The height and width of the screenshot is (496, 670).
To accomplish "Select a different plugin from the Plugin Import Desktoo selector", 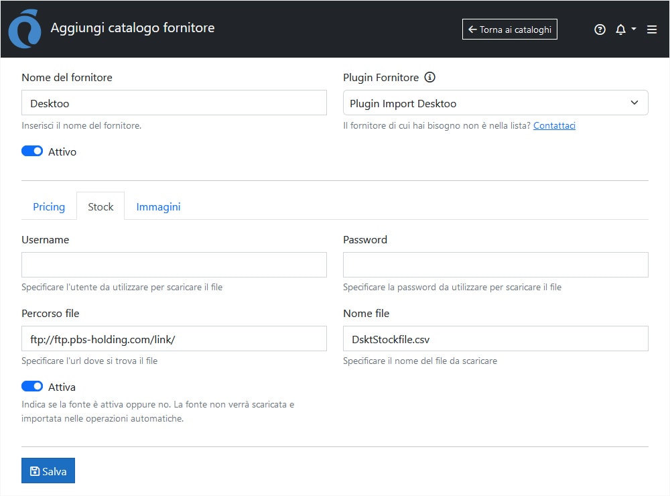I will click(x=496, y=103).
